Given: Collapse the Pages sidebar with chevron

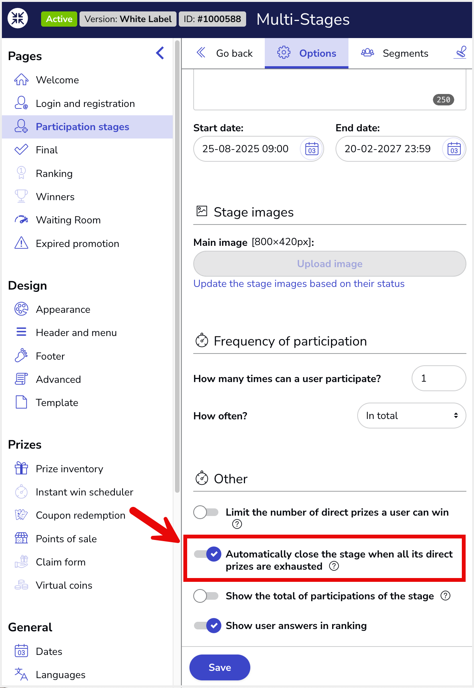Looking at the screenshot, I should click(x=160, y=53).
